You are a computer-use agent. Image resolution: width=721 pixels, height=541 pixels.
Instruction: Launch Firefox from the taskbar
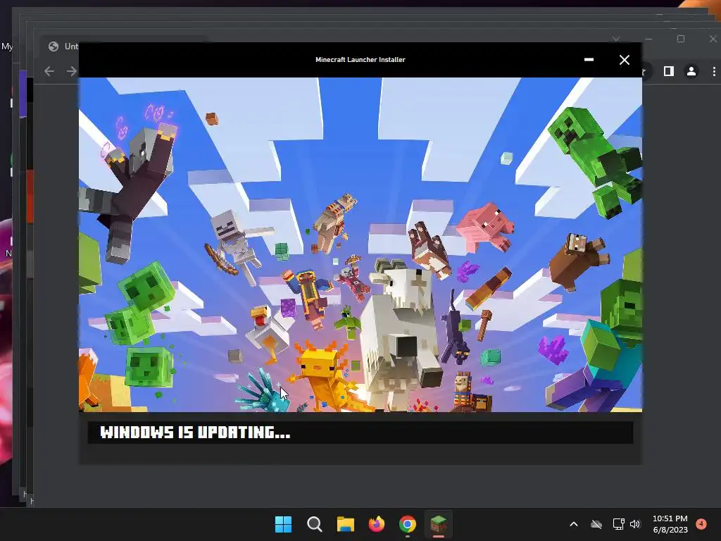tap(377, 524)
